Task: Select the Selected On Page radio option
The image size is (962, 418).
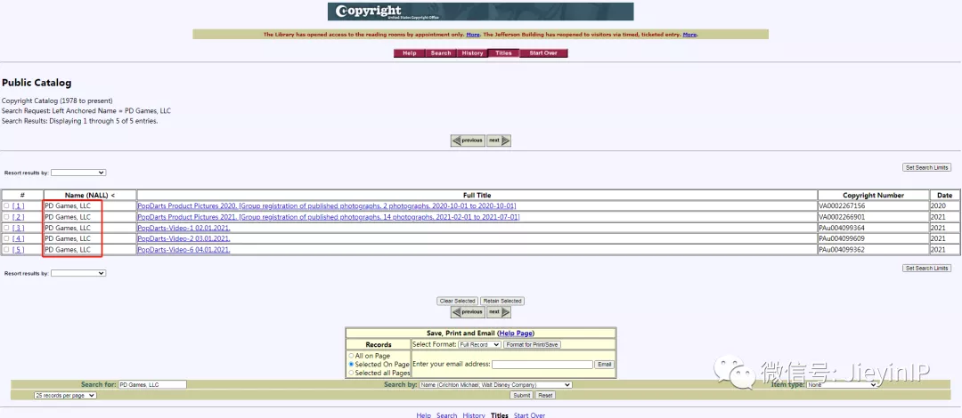Action: point(351,364)
